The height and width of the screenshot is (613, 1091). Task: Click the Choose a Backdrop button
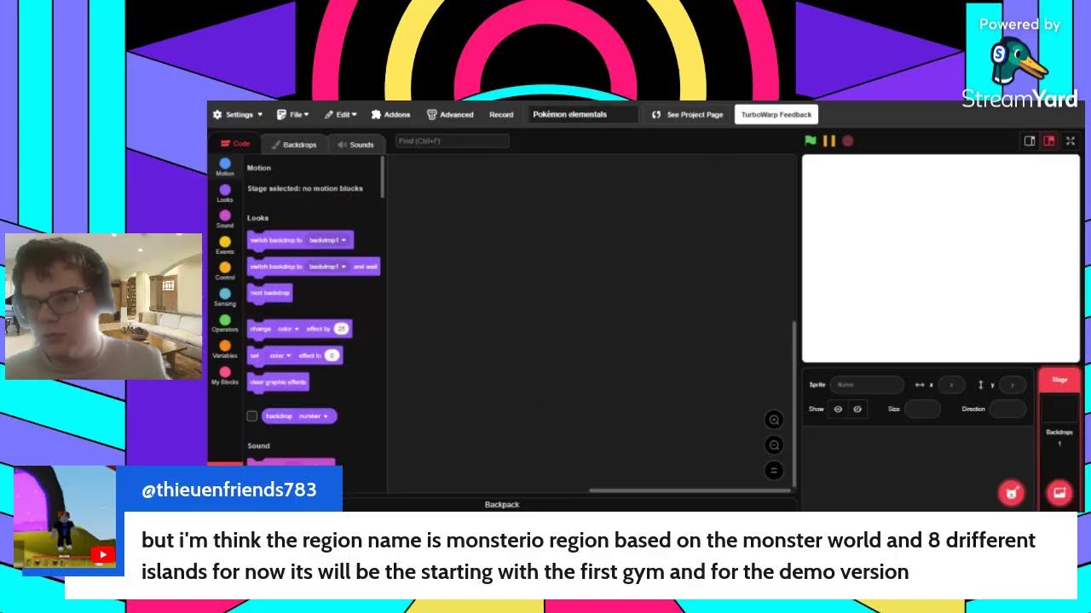coord(1059,493)
